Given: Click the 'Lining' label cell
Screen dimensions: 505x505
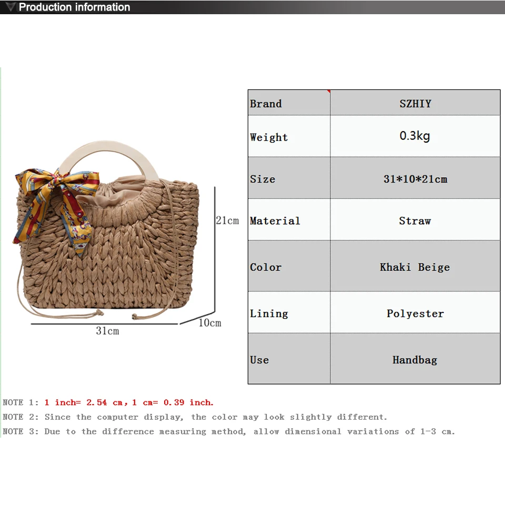Looking at the screenshot, I should pos(289,312).
